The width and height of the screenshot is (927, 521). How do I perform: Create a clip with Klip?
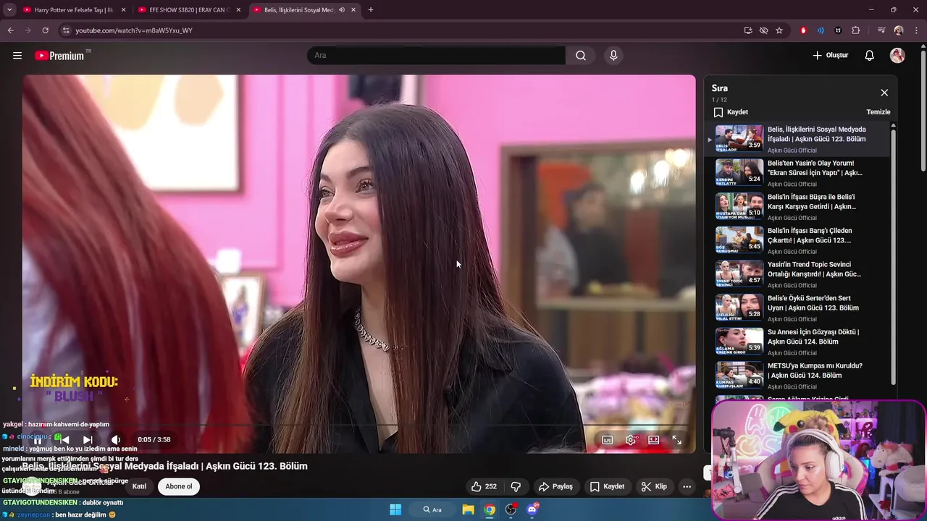(654, 487)
